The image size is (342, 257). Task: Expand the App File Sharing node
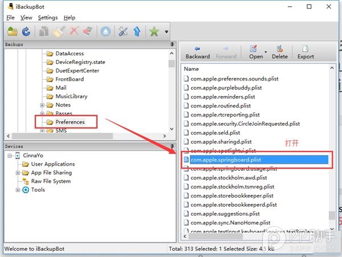tap(18, 172)
